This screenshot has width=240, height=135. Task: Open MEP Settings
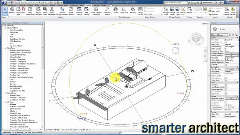87,11
